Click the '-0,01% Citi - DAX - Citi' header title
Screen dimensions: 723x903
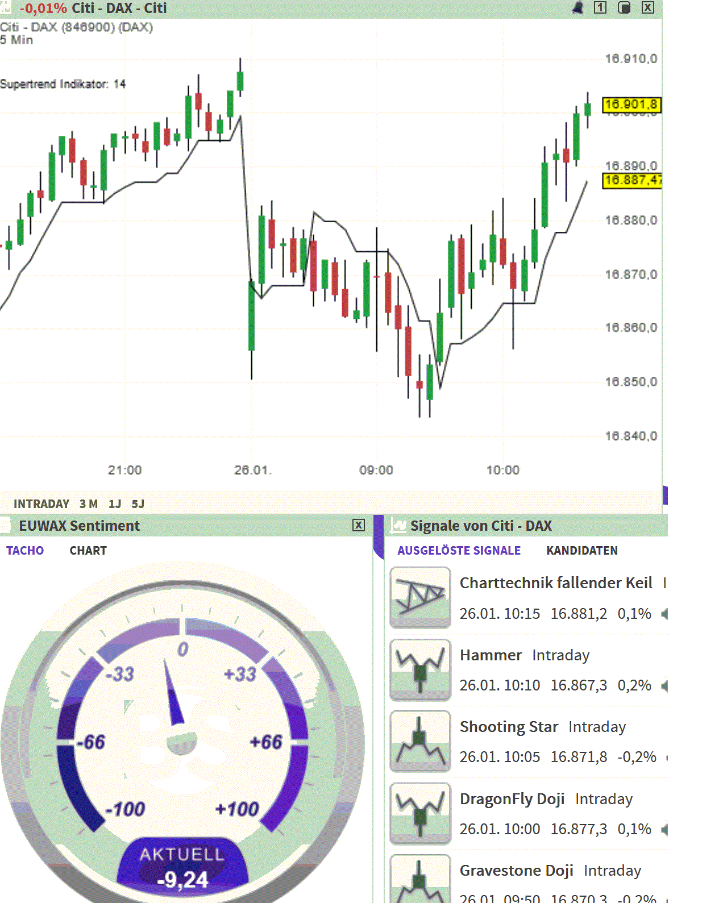click(93, 8)
